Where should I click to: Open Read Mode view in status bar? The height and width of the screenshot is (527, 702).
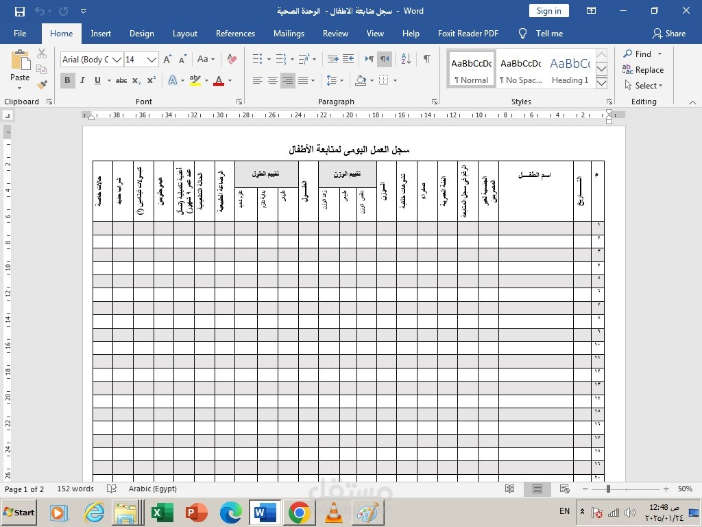pos(509,489)
